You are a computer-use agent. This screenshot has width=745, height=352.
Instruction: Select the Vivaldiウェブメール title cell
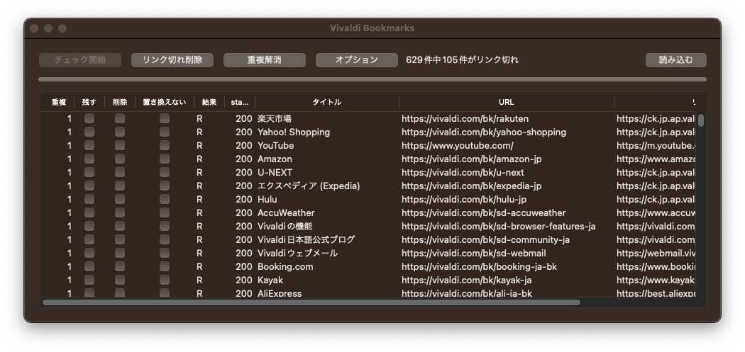coord(297,254)
